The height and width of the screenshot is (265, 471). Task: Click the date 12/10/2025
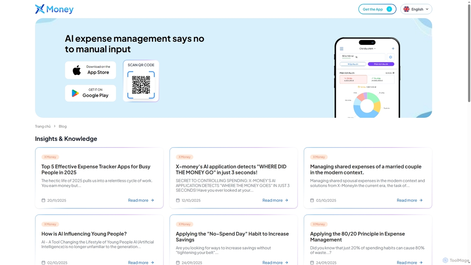click(x=191, y=201)
